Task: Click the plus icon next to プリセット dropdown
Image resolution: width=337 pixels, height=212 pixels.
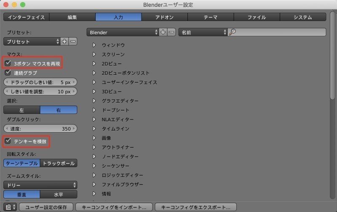Action: tap(64, 41)
